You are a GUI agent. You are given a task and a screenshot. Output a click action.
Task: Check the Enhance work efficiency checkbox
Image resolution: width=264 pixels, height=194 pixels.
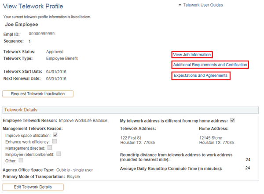(x=55, y=141)
